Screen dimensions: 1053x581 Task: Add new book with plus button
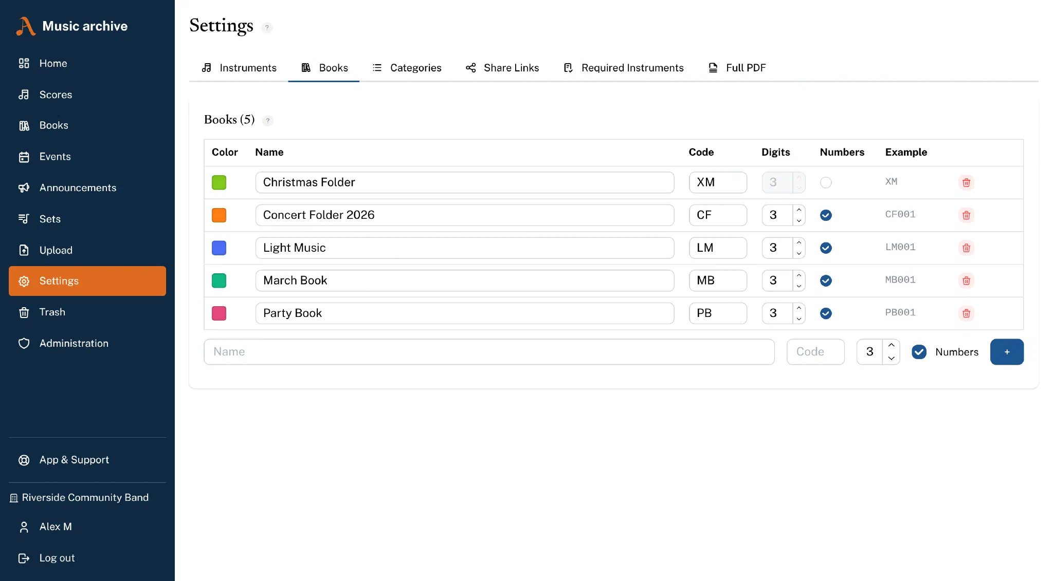pyautogui.click(x=1007, y=352)
